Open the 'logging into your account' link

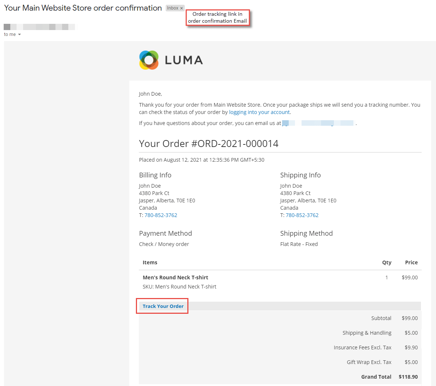pos(259,112)
